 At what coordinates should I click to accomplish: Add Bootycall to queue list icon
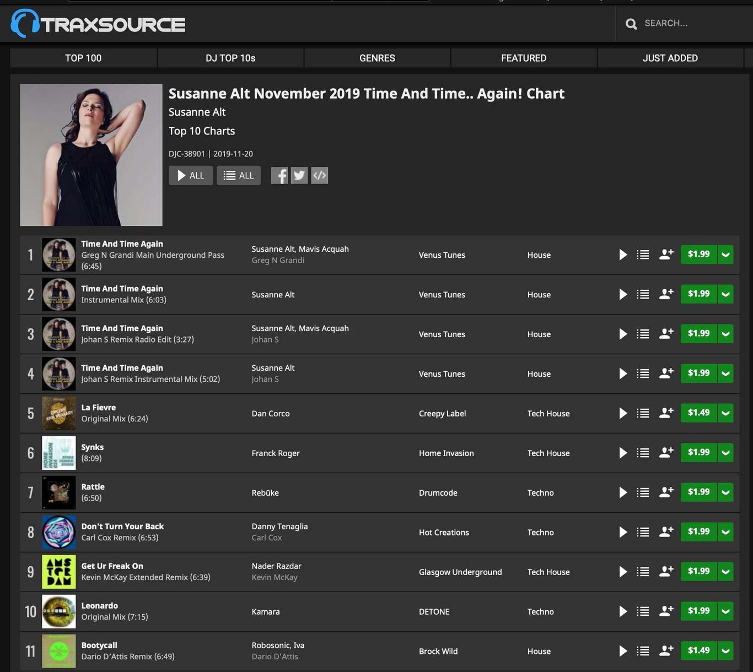pos(643,651)
